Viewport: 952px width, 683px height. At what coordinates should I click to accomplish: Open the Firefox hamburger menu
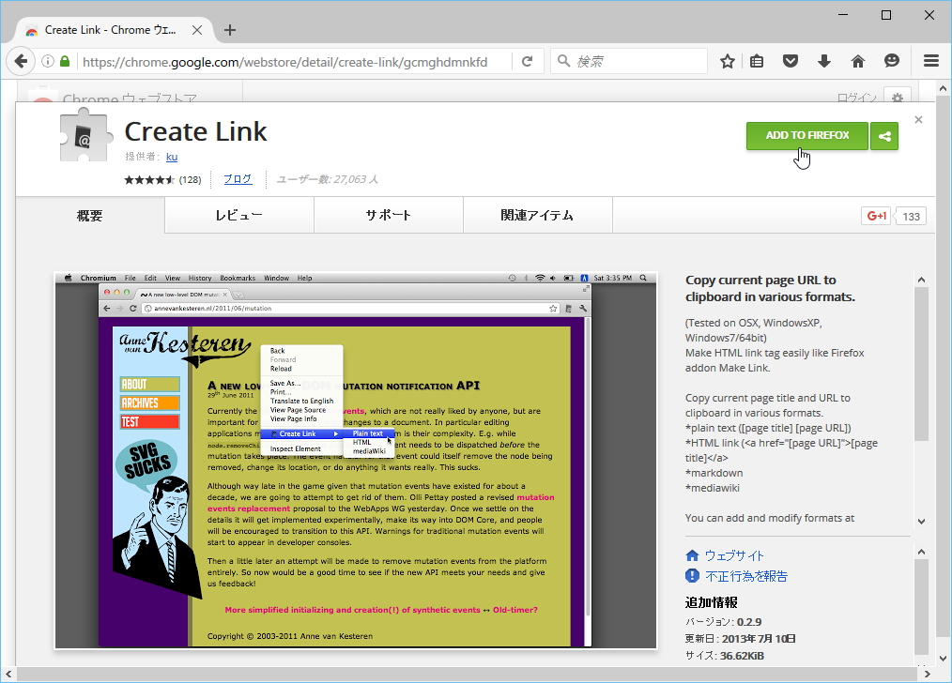930,60
